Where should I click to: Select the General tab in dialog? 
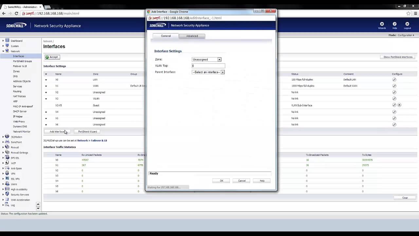166,36
